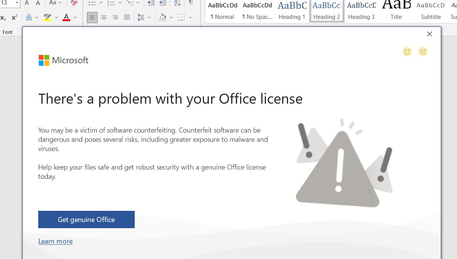Apply the yellow text highlight color
Screen dimensions: 457x259
[x=47, y=17]
